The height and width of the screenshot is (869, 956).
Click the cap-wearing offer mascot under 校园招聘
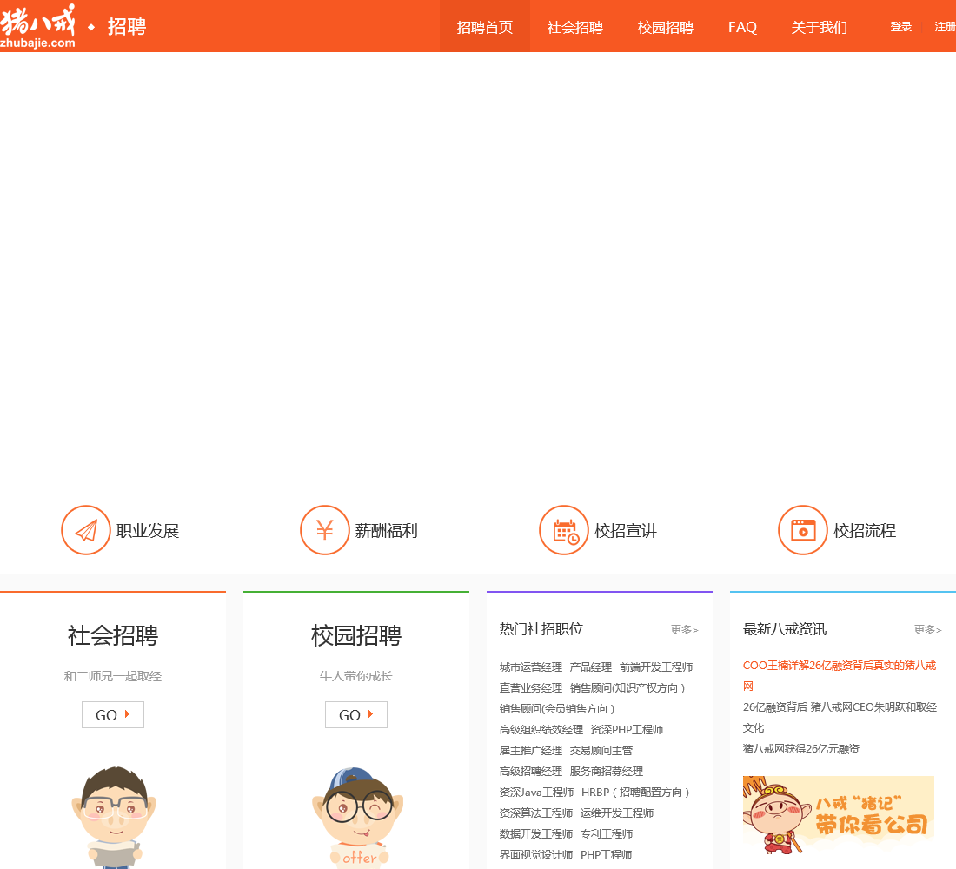(x=357, y=816)
